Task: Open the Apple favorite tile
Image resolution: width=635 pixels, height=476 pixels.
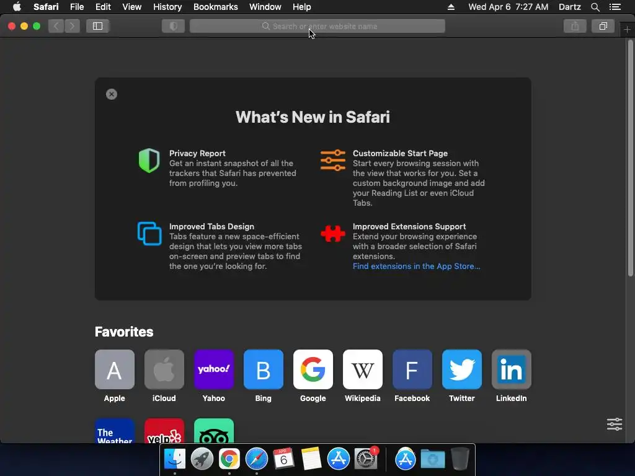Action: tap(115, 369)
